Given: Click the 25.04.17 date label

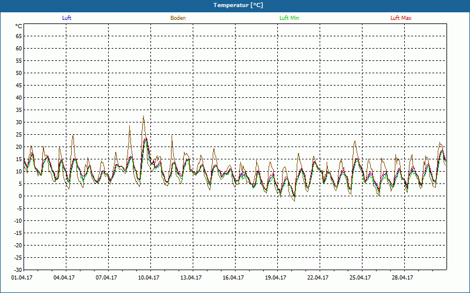Looking at the screenshot, I should click(x=360, y=278).
